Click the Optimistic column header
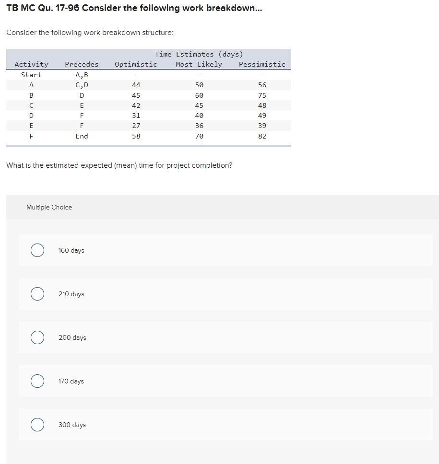This screenshot has height=464, width=439. 136,64
